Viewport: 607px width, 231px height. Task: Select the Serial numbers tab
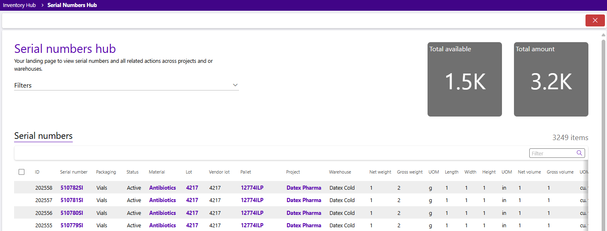point(43,136)
